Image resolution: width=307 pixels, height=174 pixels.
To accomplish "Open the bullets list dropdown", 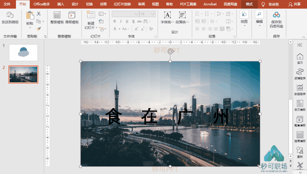I will point(202,14).
